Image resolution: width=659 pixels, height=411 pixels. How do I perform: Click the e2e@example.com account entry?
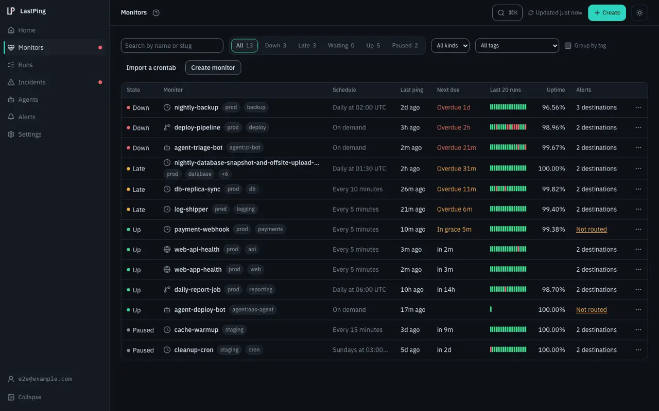tap(40, 379)
